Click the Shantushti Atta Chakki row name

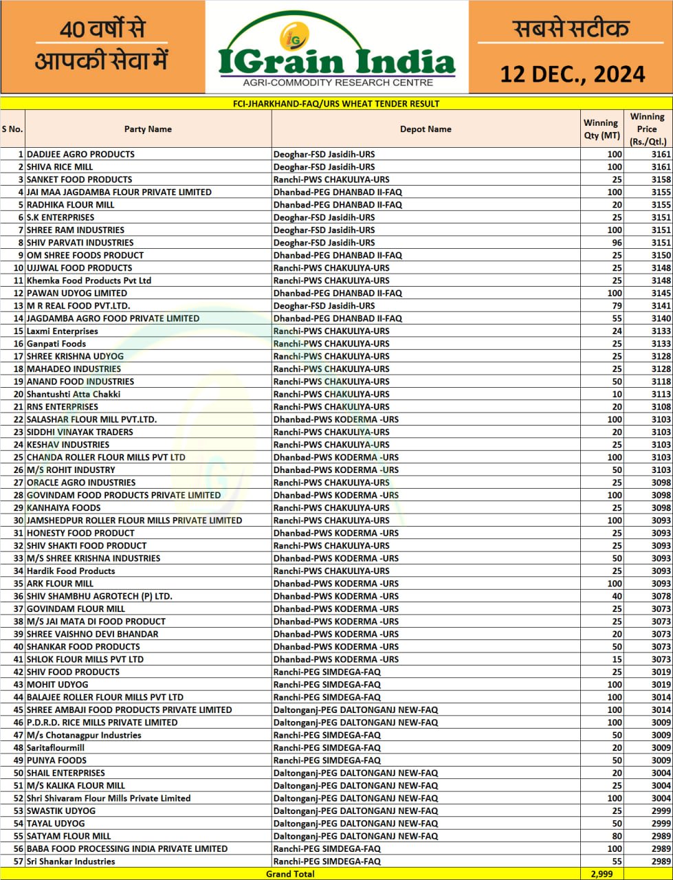click(x=74, y=395)
